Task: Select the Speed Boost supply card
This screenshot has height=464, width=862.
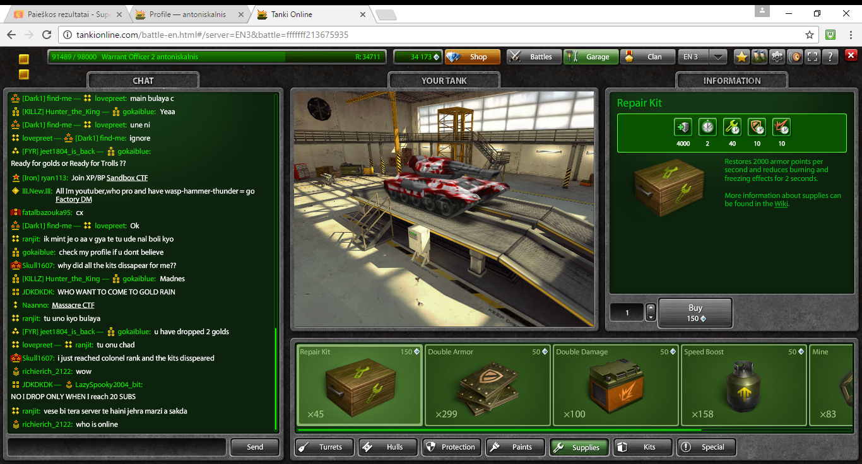Action: pos(744,385)
